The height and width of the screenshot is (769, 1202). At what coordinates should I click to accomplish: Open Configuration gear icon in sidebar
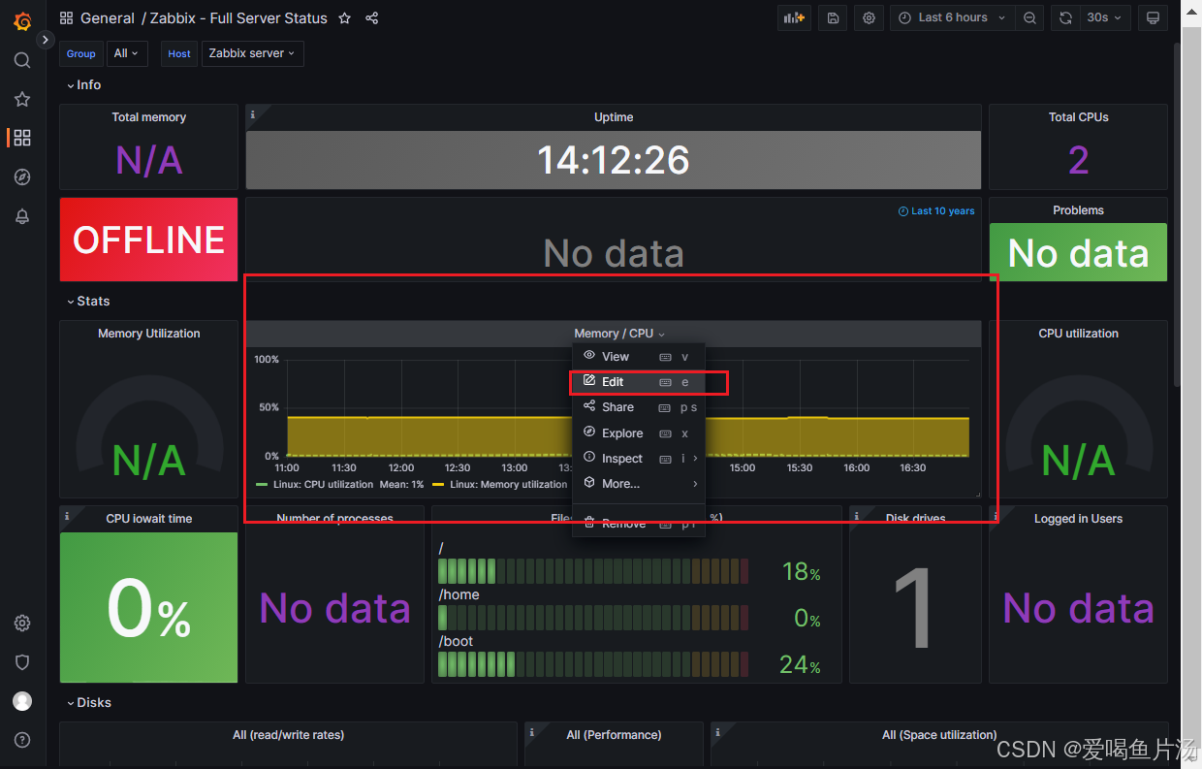(x=22, y=623)
